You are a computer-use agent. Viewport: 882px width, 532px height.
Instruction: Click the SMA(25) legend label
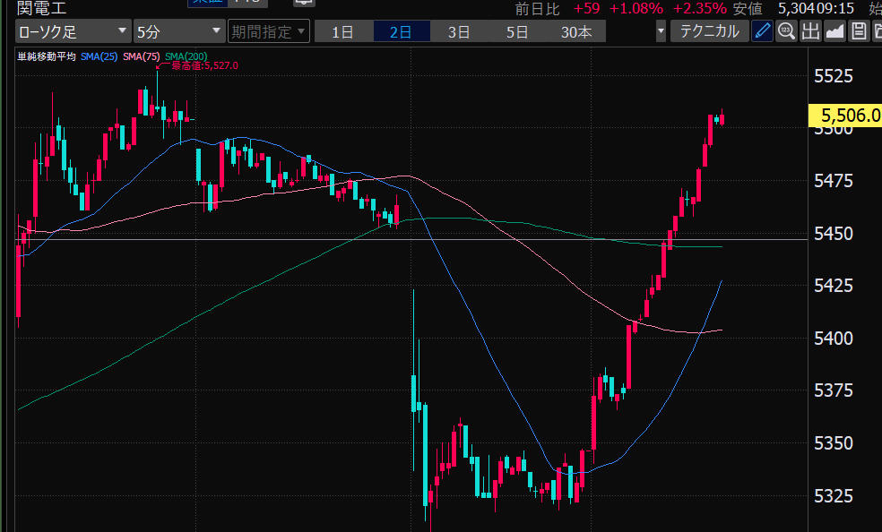tap(99, 56)
